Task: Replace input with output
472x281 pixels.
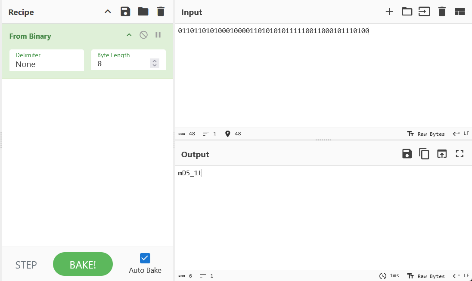Action: click(x=441, y=154)
